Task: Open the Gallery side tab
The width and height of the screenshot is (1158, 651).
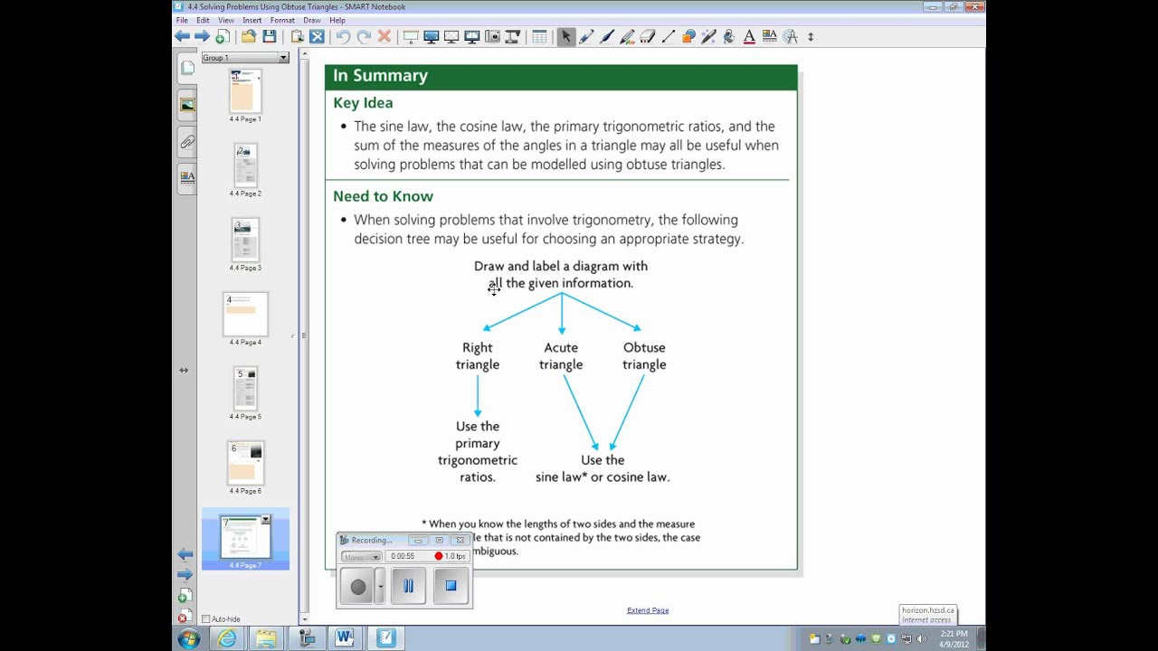Action: pos(187,105)
